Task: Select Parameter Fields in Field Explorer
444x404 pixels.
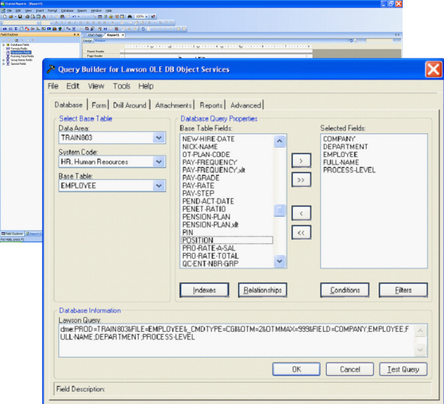Action: [x=21, y=52]
